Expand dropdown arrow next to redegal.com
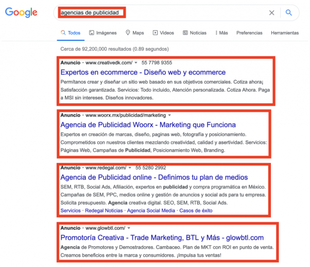The width and height of the screenshot is (310, 267). 130,168
